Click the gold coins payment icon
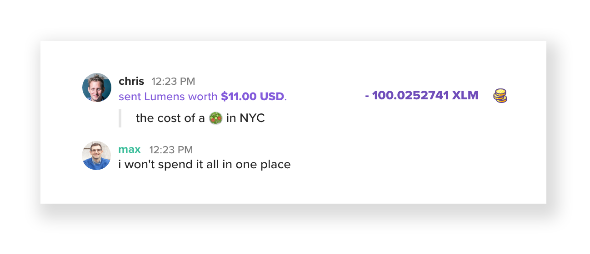The height and width of the screenshot is (254, 590). coord(500,96)
